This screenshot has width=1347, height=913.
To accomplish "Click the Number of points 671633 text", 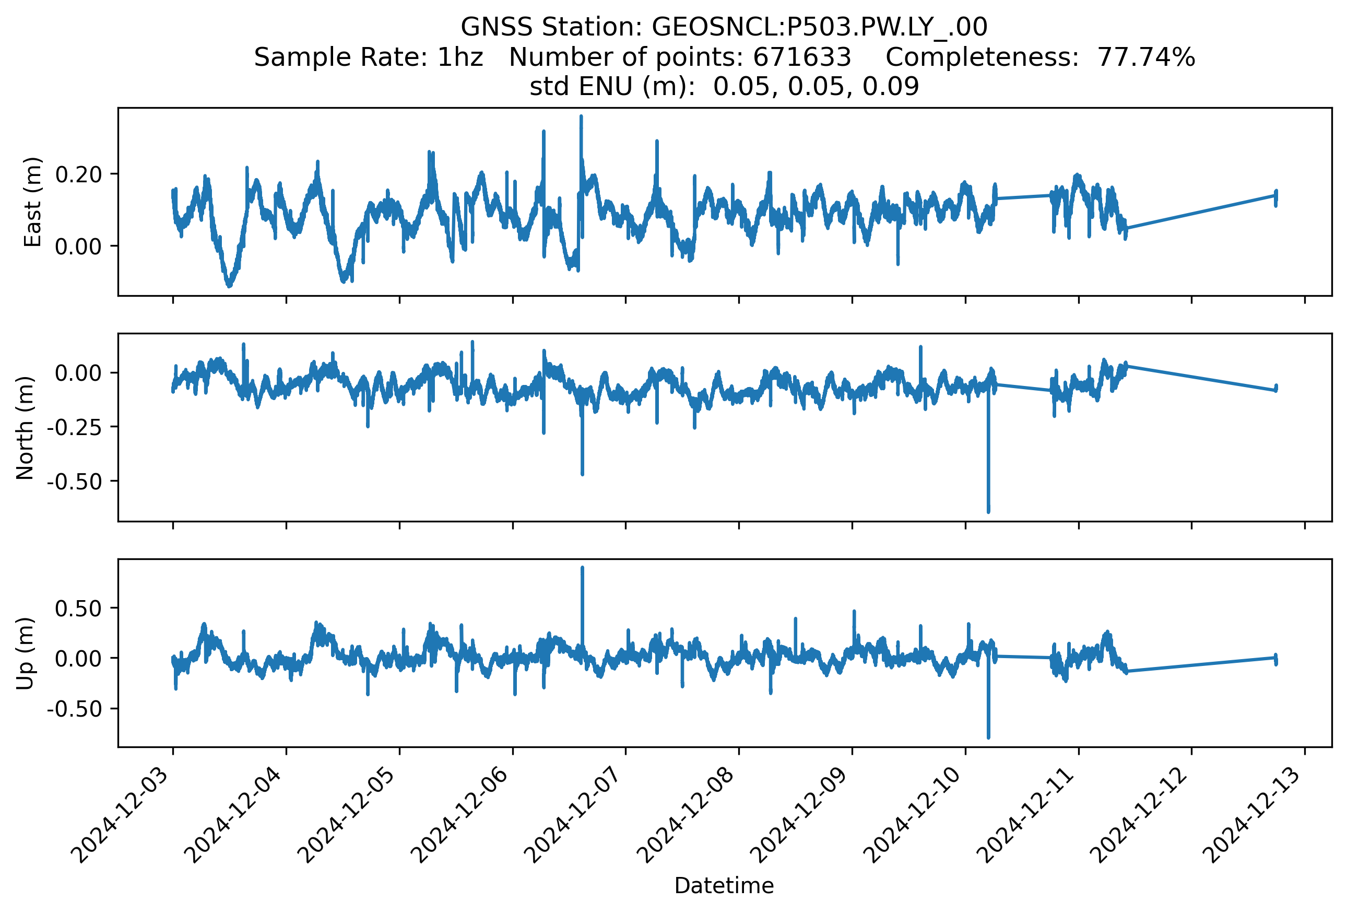I will 680,57.
